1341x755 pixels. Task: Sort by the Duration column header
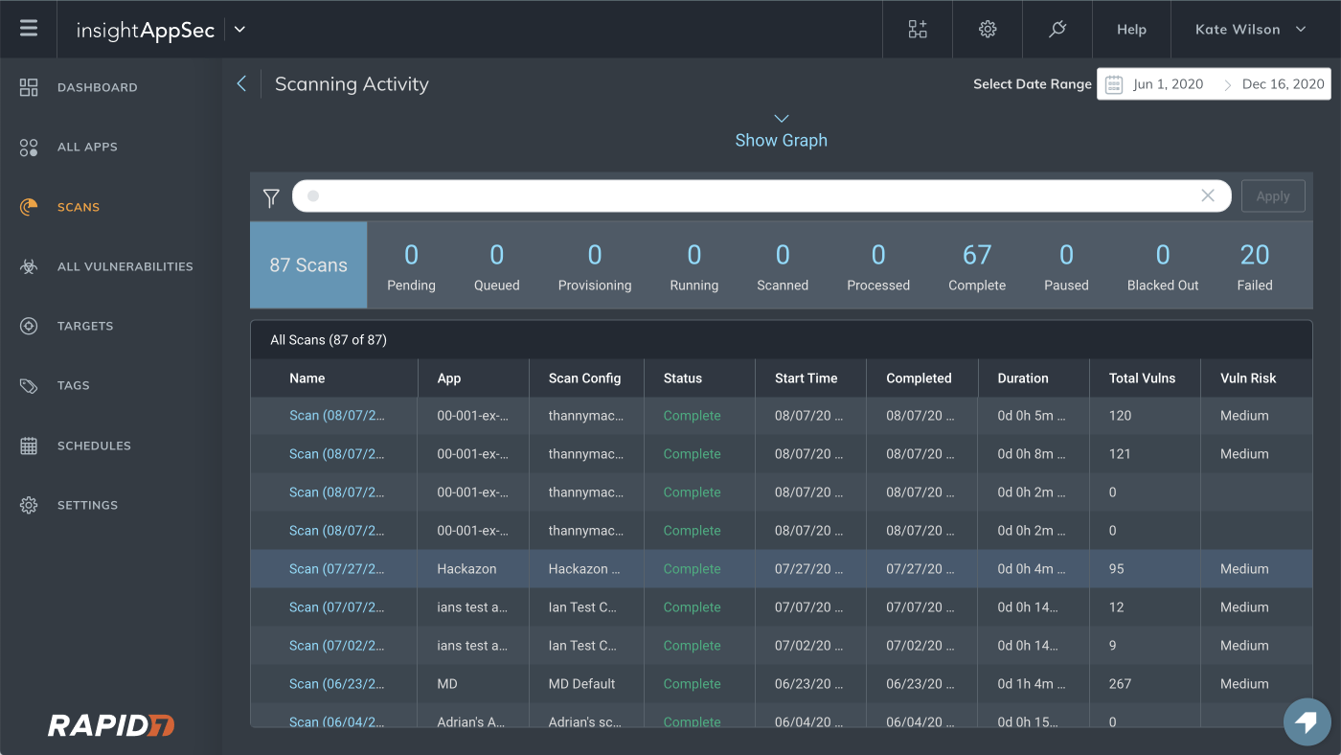point(1023,378)
